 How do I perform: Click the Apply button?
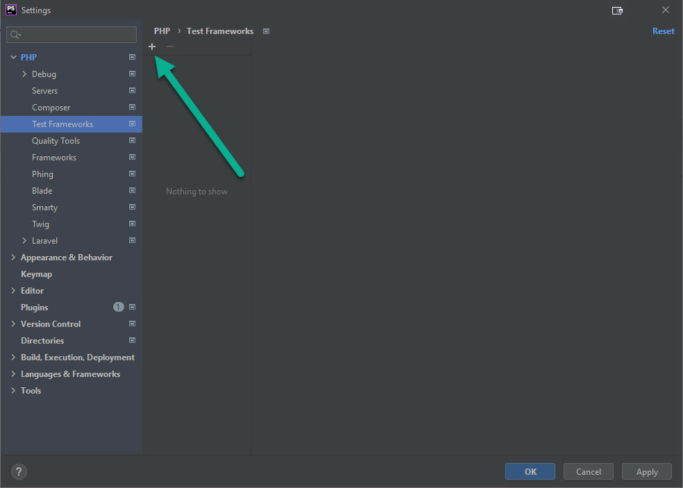coord(646,471)
